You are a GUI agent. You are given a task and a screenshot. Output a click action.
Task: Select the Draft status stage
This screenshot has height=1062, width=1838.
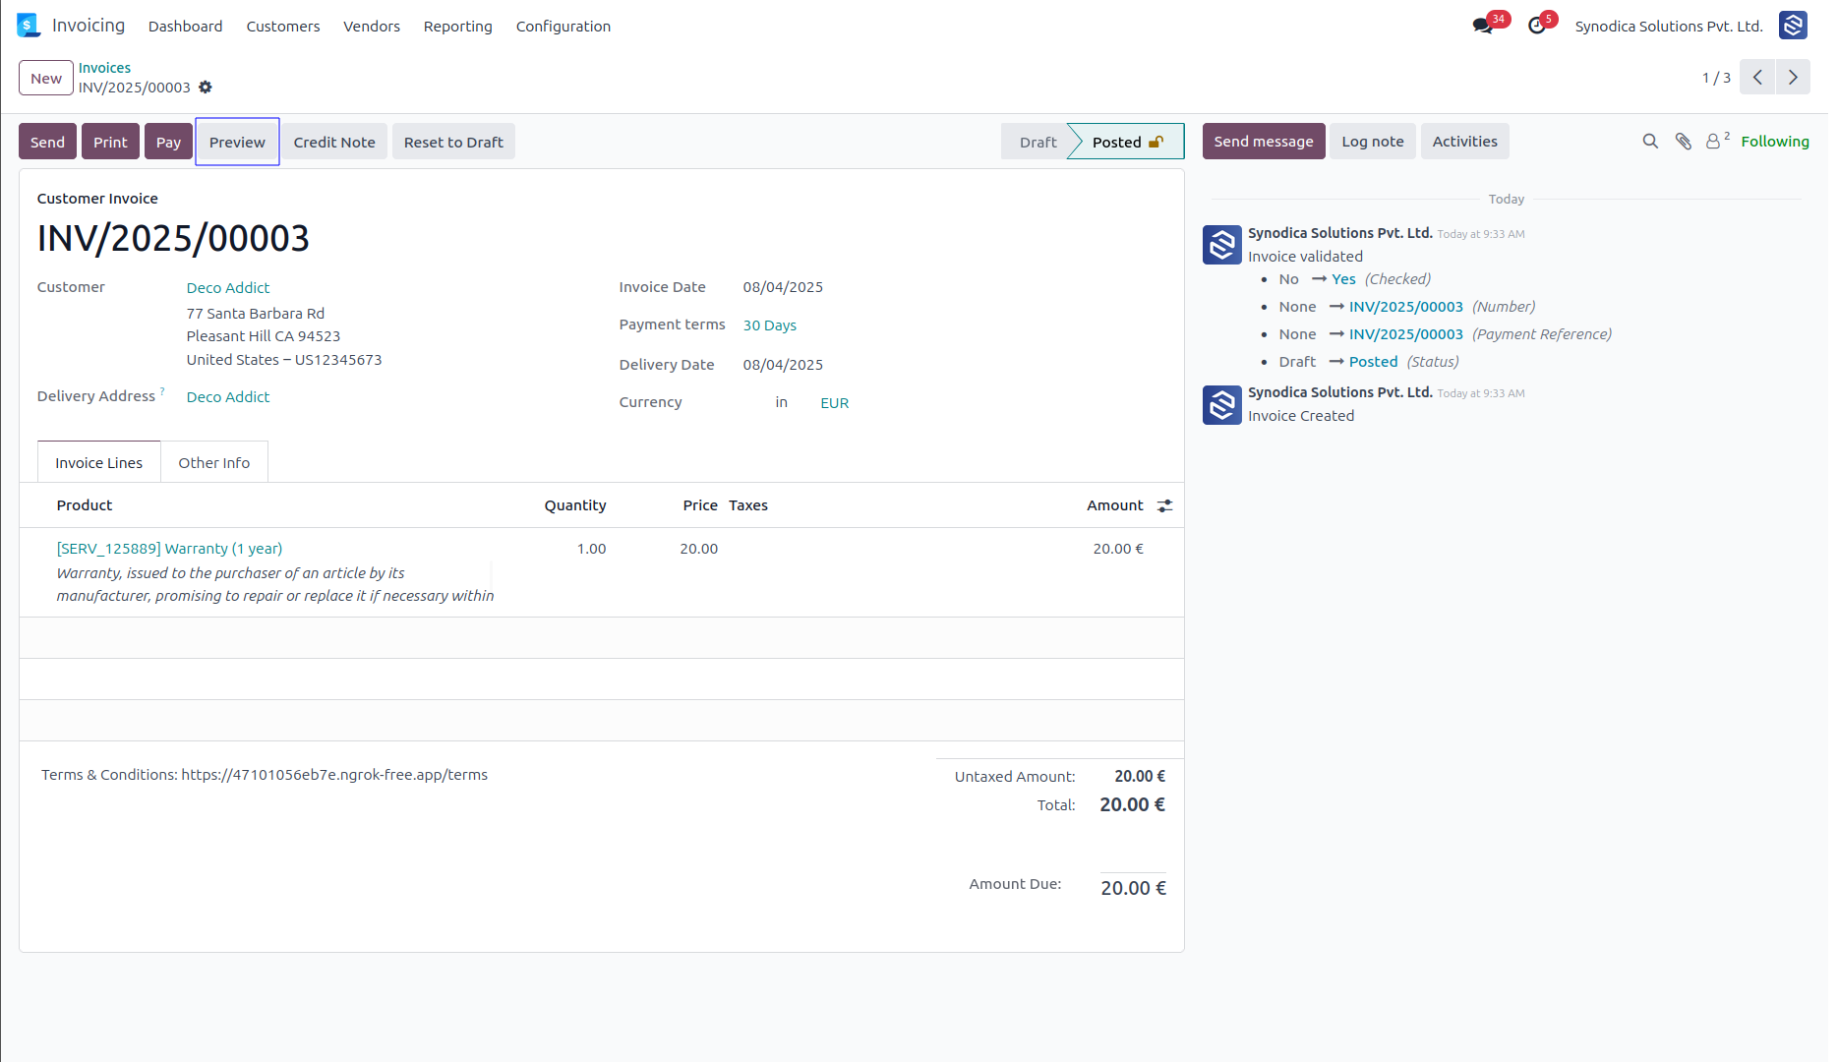click(x=1038, y=142)
